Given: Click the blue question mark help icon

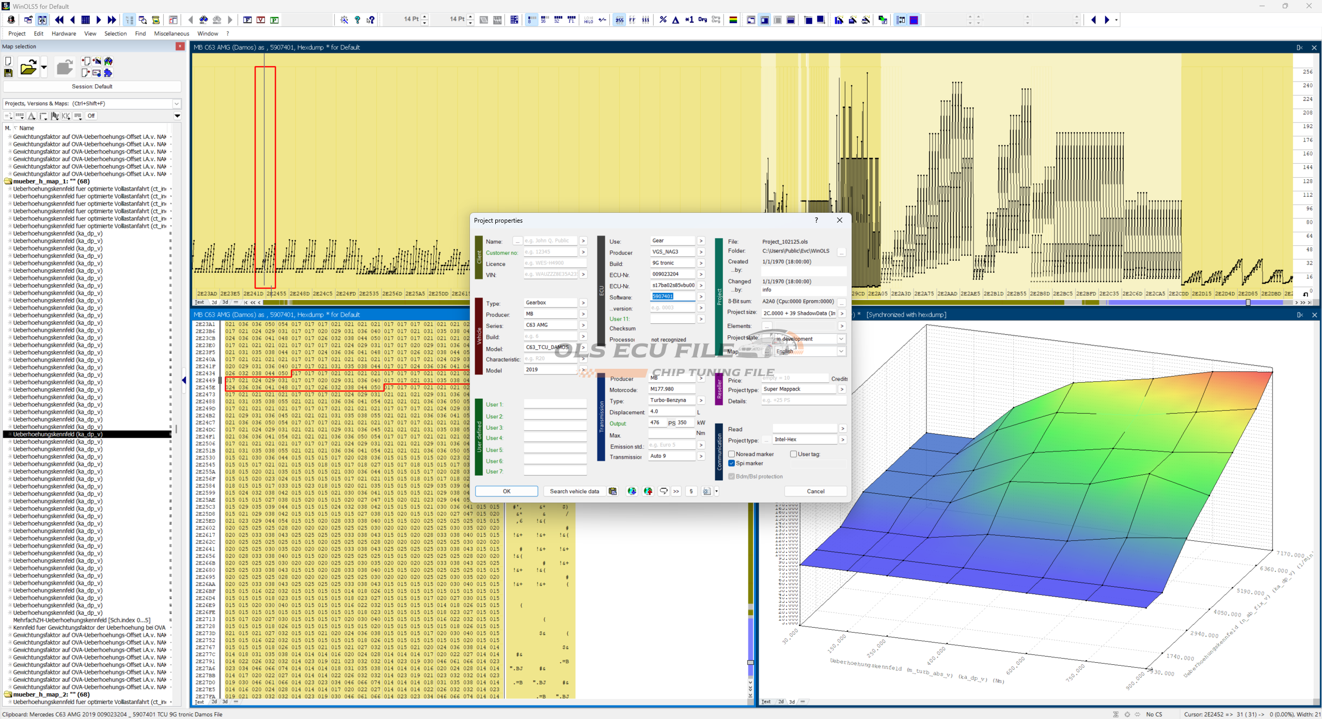Looking at the screenshot, I should click(357, 20).
